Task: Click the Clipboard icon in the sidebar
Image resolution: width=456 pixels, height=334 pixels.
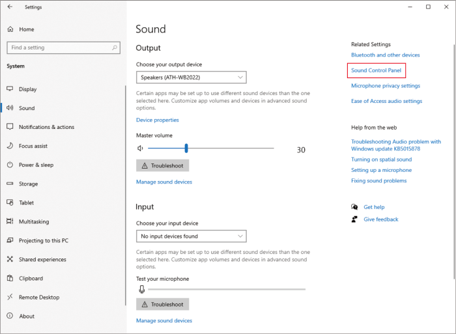Action: pos(10,278)
